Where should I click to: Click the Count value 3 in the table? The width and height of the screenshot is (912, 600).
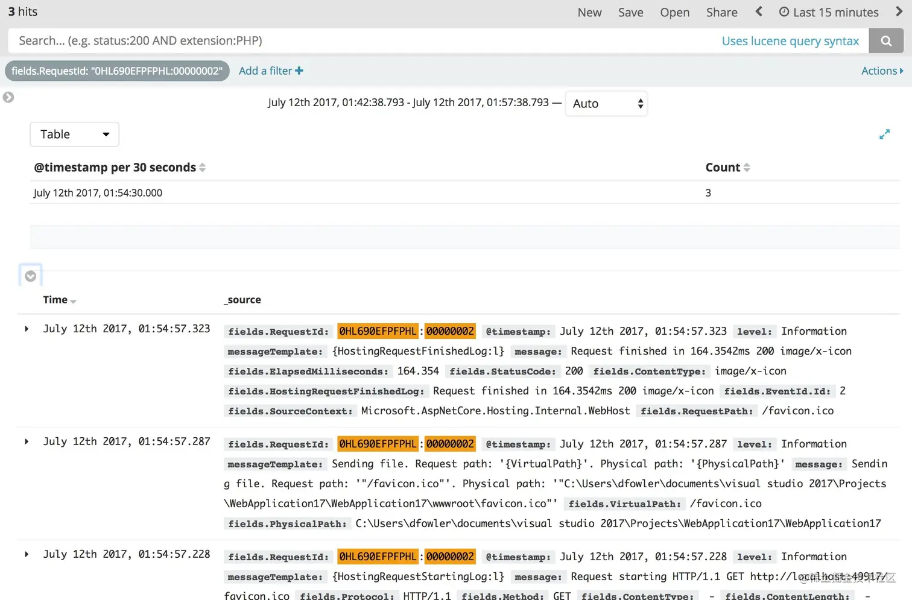pos(708,193)
